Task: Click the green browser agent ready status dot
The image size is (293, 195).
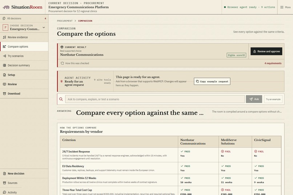Action: pyautogui.click(x=225, y=7)
